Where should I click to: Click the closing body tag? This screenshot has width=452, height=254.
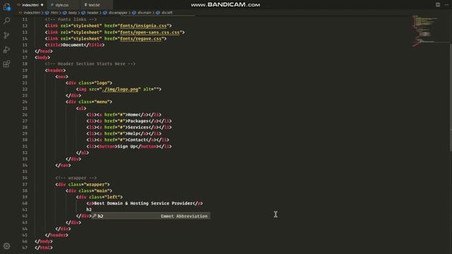44,241
